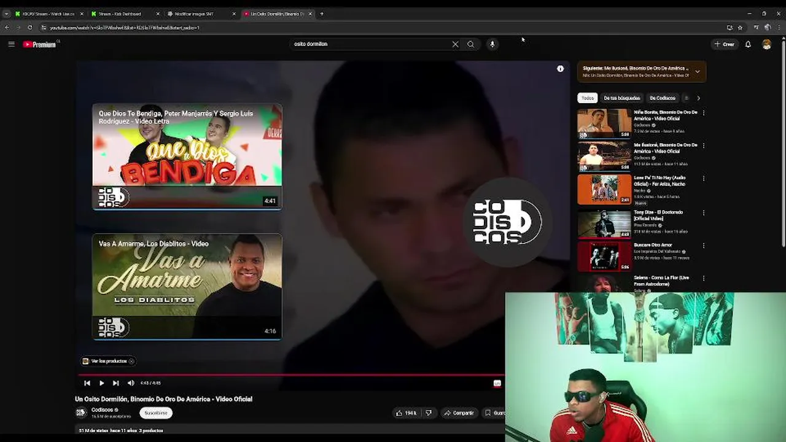
Task: Play previous video in player controls
Action: (87, 383)
